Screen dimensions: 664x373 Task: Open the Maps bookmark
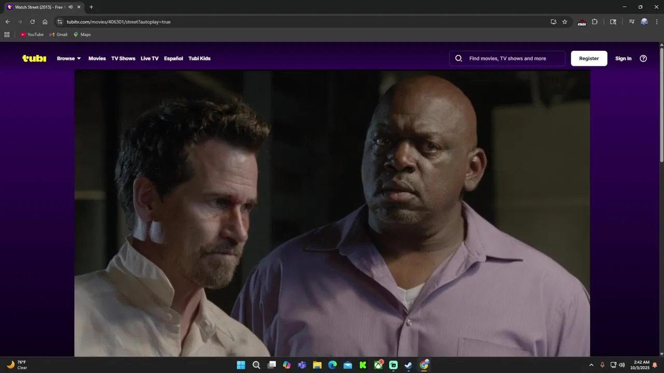82,35
